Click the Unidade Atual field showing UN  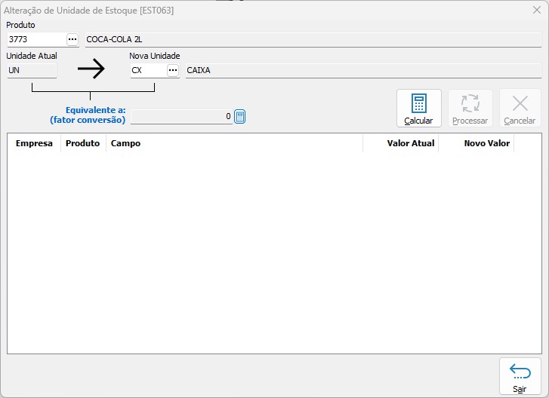tap(31, 70)
